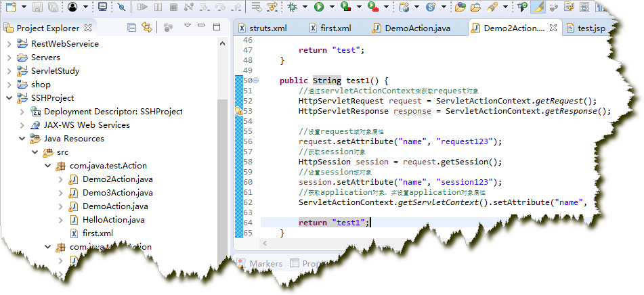Open Project Explorer View Menu arrow
This screenshot has height=295, width=644.
(188, 27)
